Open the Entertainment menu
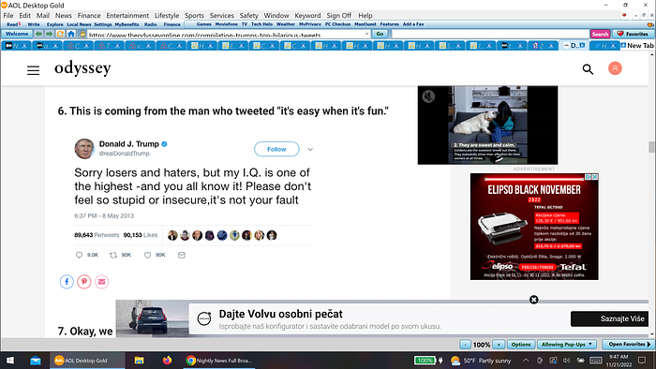The image size is (656, 369). click(x=127, y=16)
